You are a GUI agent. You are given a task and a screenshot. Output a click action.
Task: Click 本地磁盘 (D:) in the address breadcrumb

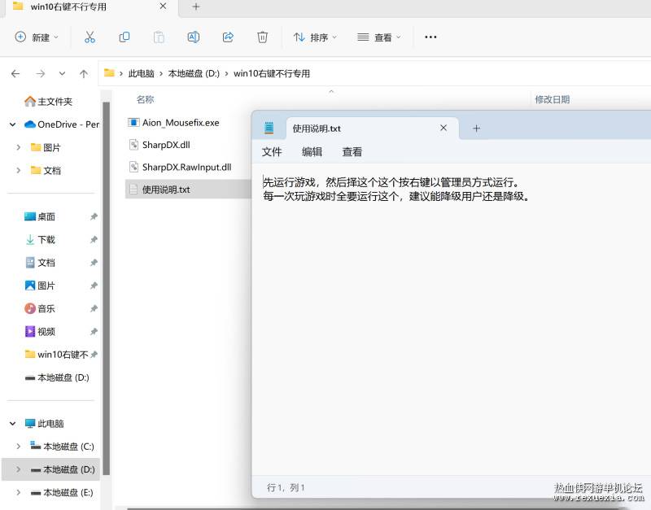194,73
